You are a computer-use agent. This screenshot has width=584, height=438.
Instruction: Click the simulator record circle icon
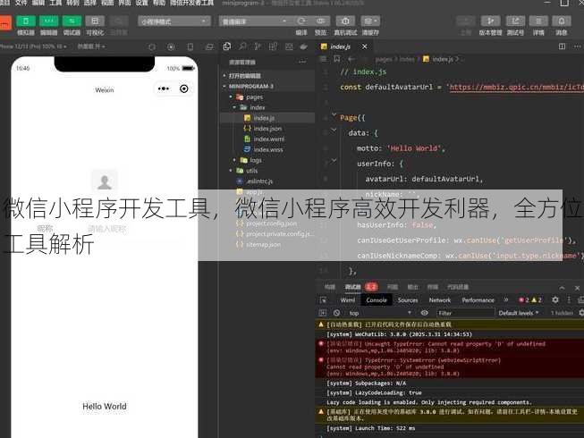coord(171,46)
